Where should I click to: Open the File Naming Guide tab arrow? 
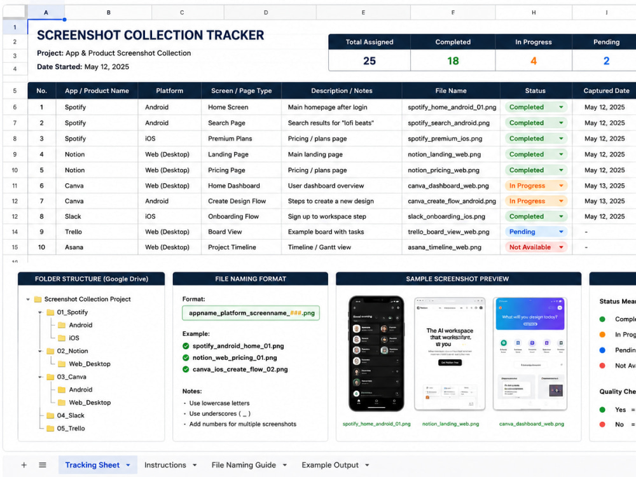pos(285,466)
